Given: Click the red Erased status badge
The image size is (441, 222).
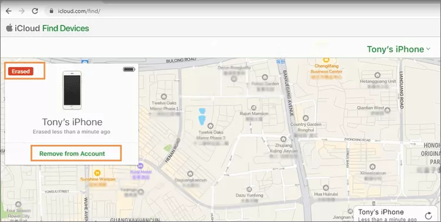Looking at the screenshot, I should [x=21, y=71].
